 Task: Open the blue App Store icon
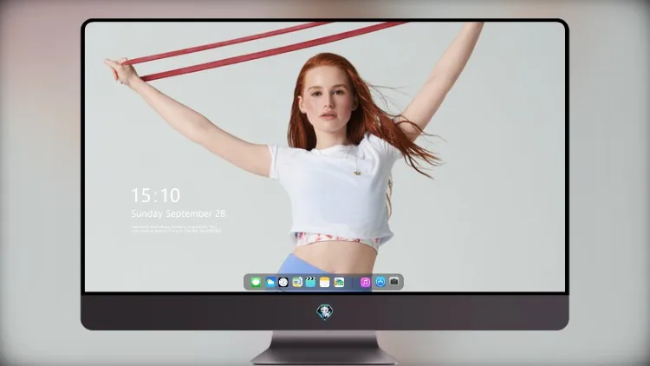(x=380, y=282)
